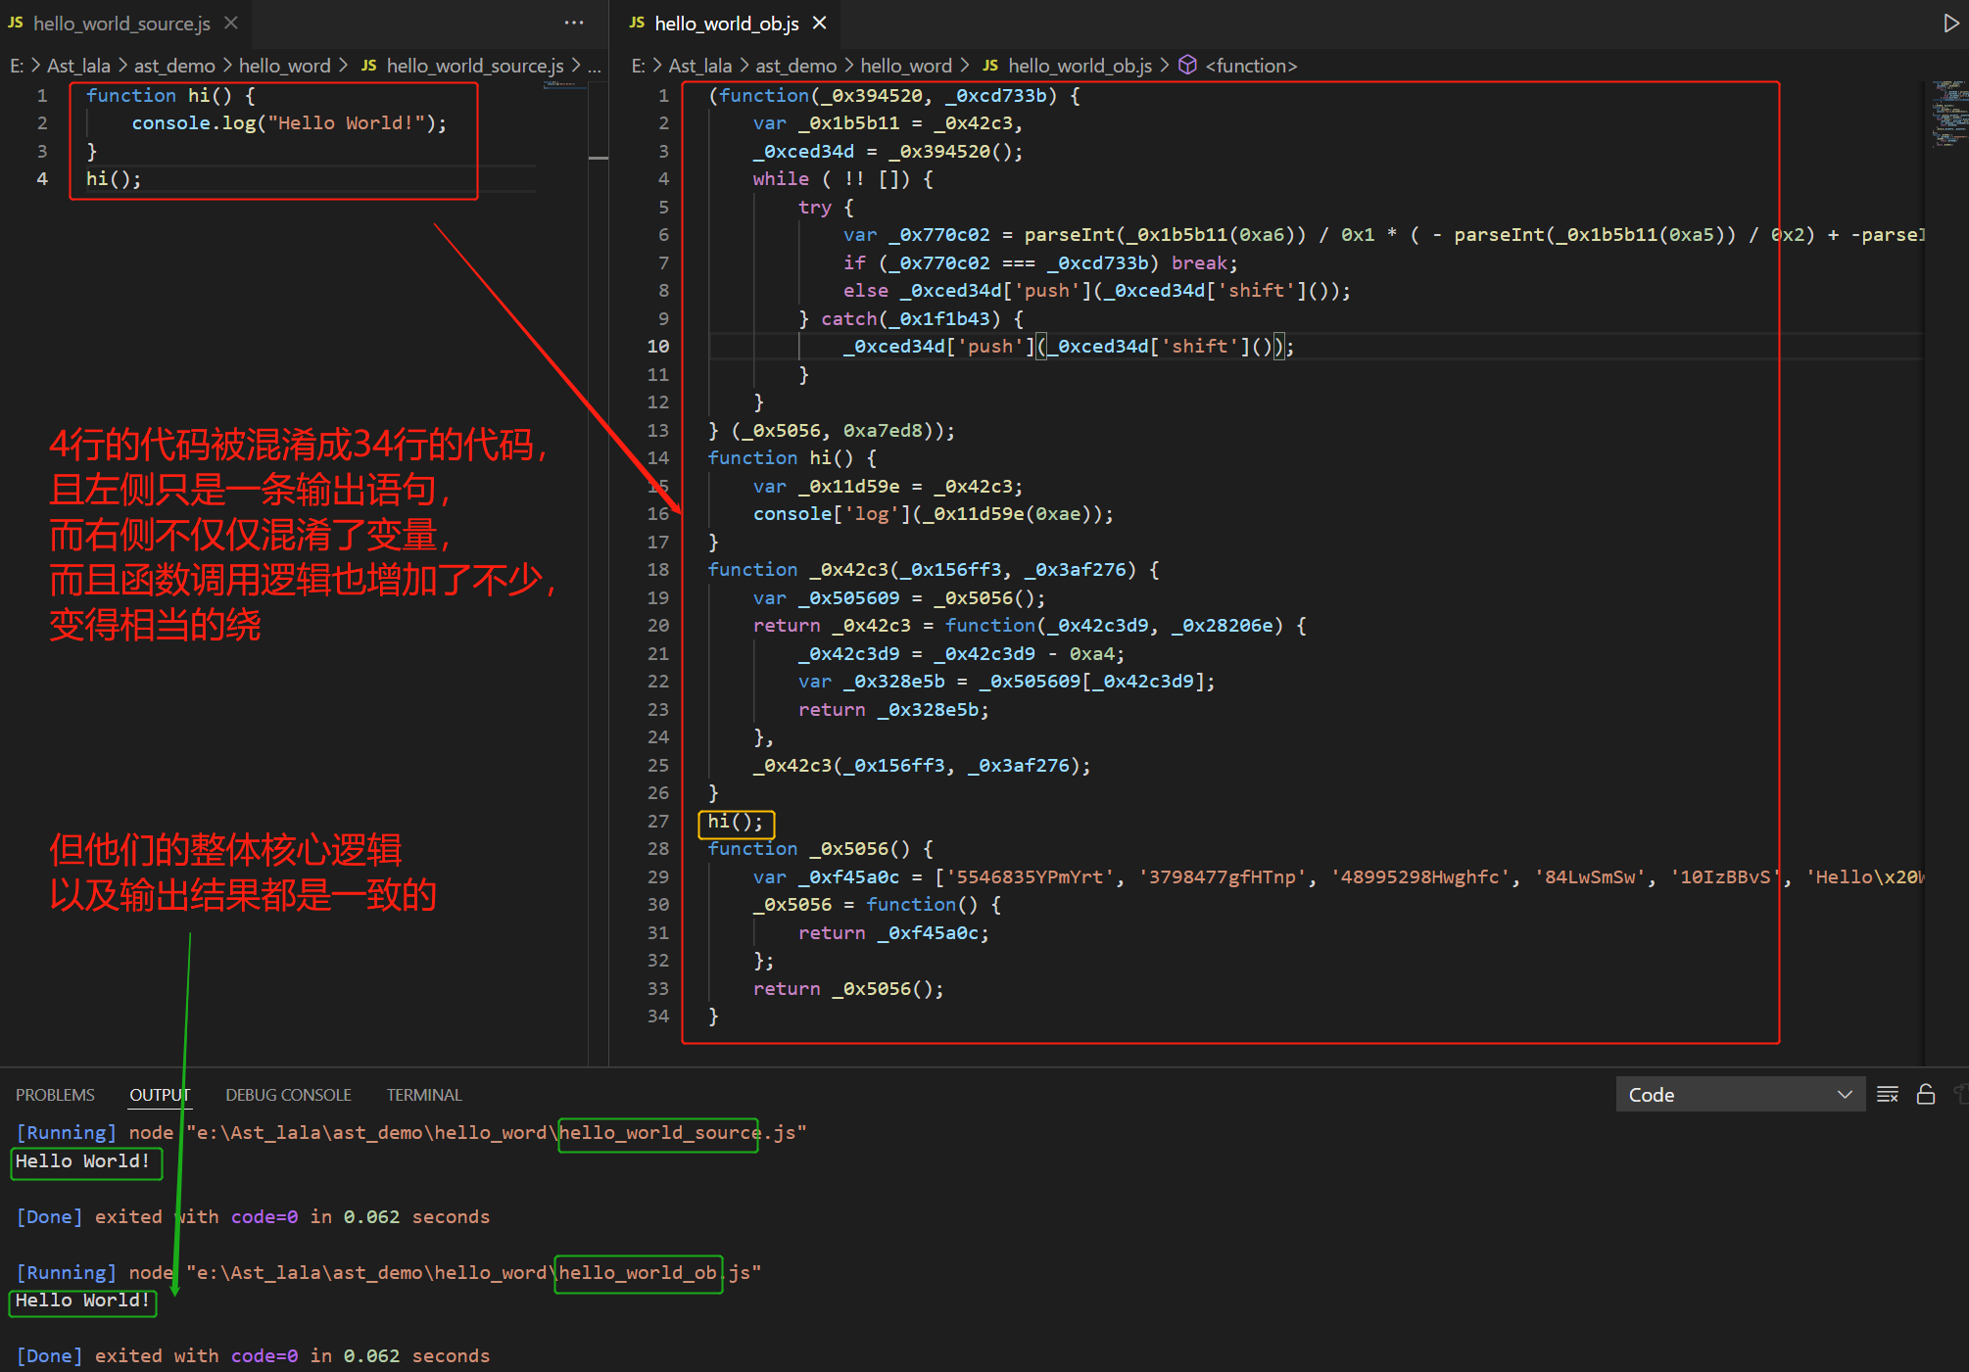
Task: Click last '[Done] exited with code=0' line
Action: (x=252, y=1355)
